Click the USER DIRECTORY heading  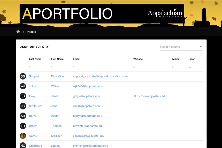tap(34, 47)
